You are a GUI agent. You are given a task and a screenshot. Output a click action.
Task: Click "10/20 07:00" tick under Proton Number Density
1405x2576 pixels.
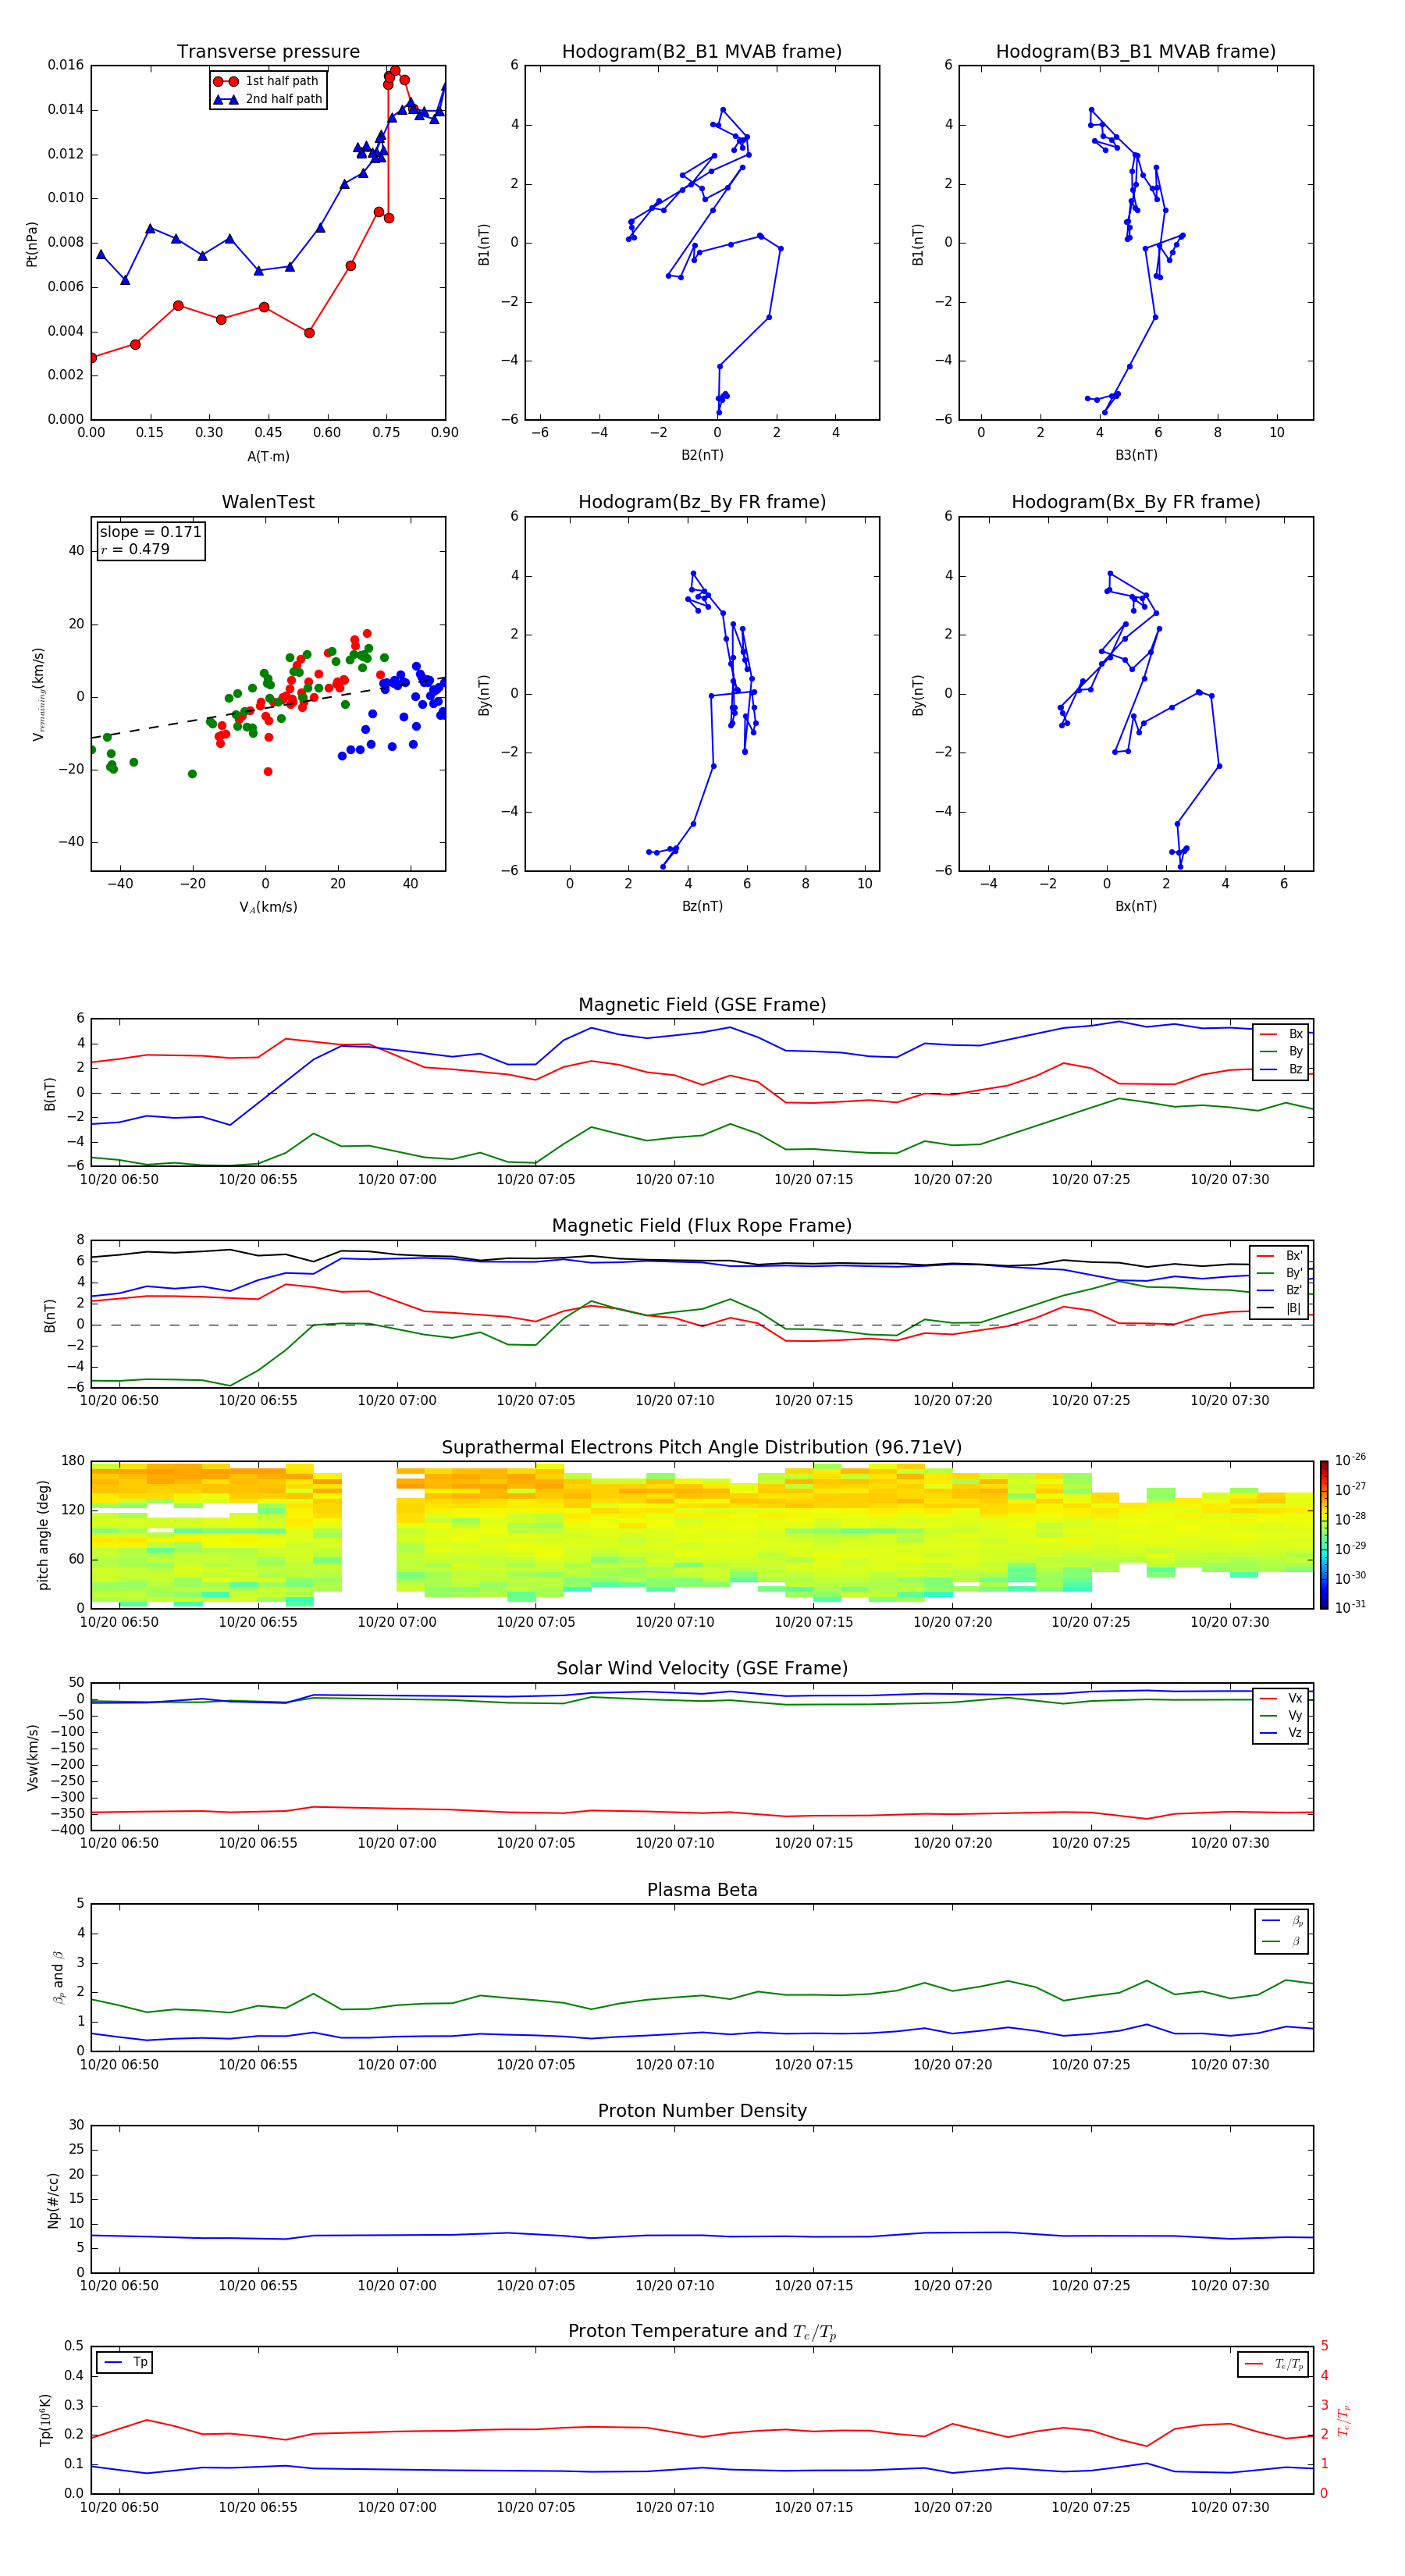(397, 2285)
